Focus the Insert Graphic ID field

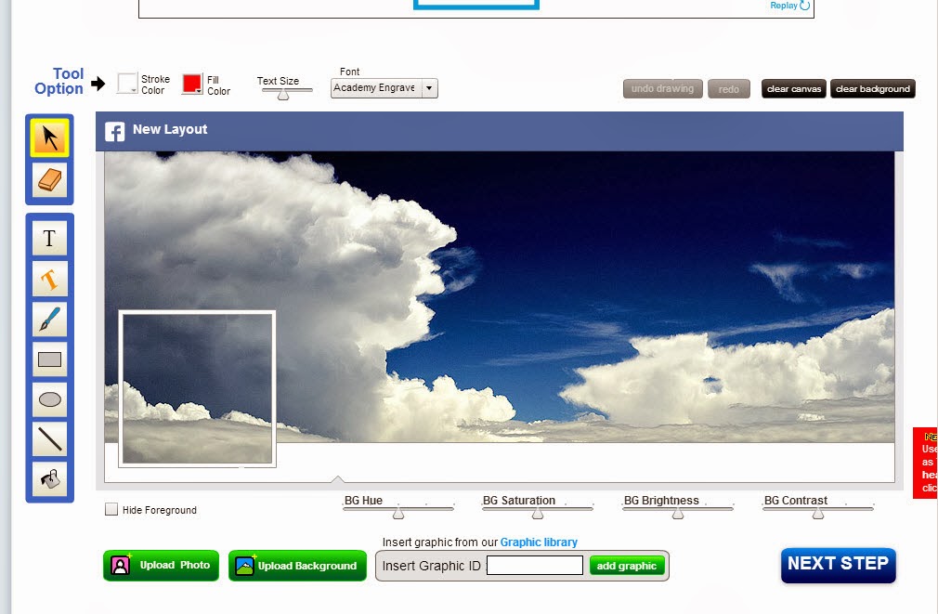coord(535,566)
